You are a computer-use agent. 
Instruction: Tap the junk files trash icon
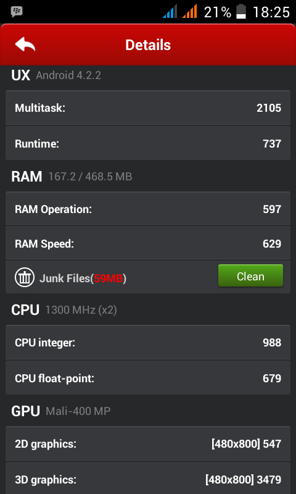(24, 277)
